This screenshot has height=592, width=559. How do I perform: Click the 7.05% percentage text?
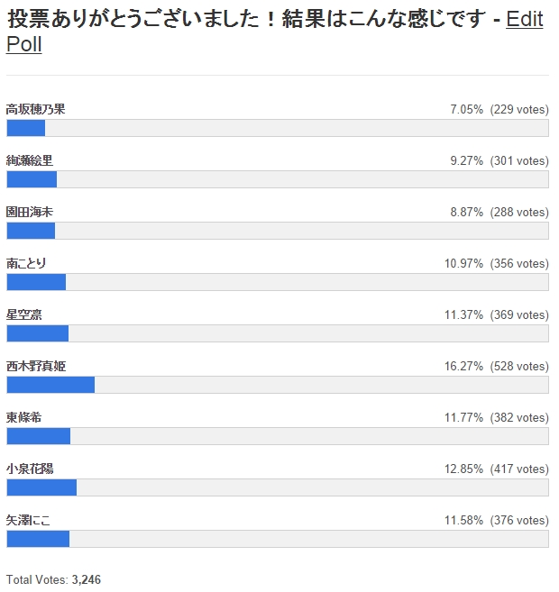[x=467, y=110]
